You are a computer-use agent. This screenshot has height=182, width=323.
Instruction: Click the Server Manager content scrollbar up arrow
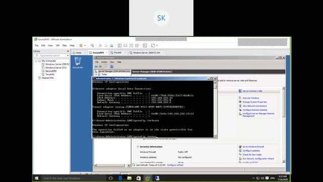[x=284, y=88]
